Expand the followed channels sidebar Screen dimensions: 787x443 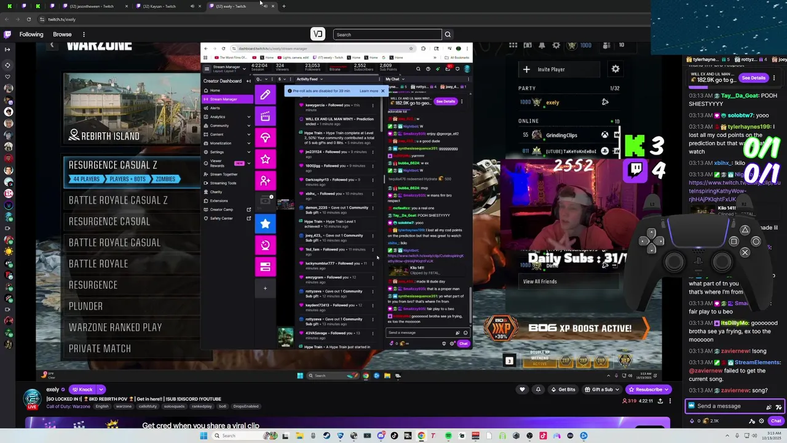7,49
